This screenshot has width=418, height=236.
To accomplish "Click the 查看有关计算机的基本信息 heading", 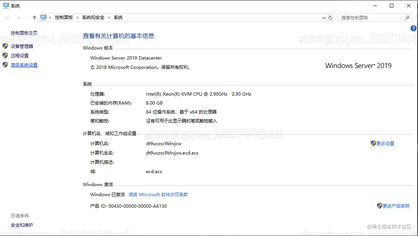I will click(x=119, y=36).
